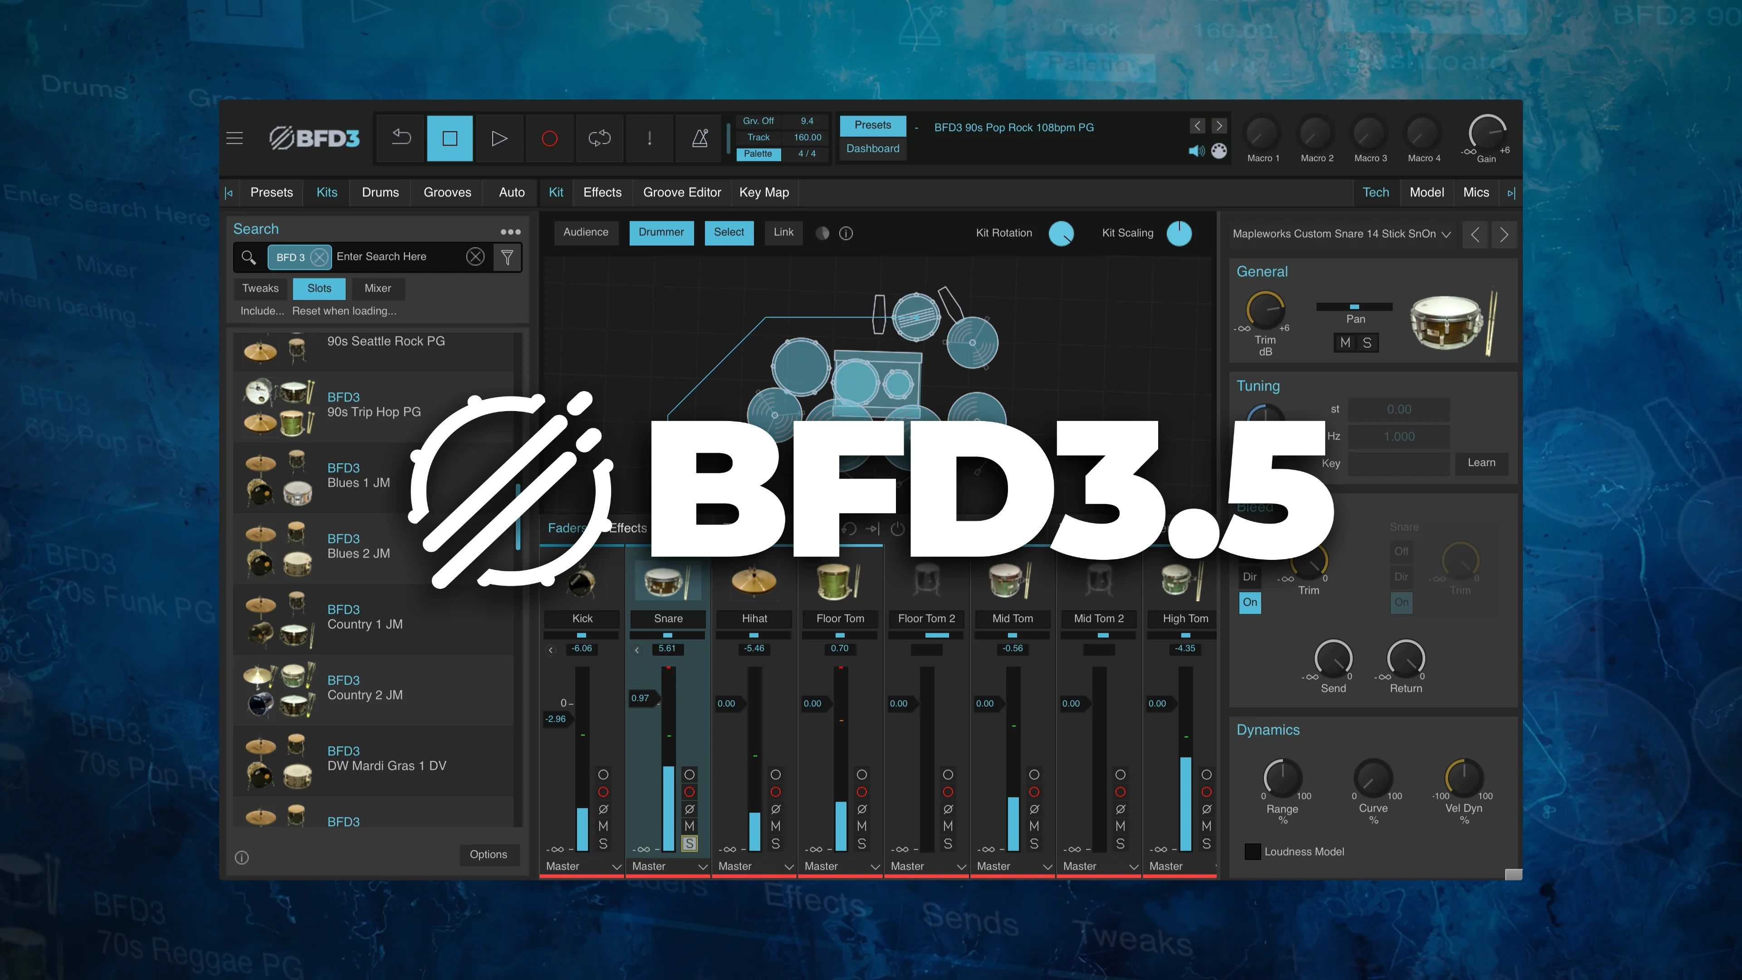This screenshot has width=1742, height=980.
Task: Select previous drum in Tech panel
Action: [x=1475, y=235]
